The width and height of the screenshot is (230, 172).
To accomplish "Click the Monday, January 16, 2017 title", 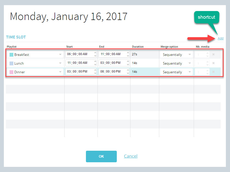I will pos(69,16).
